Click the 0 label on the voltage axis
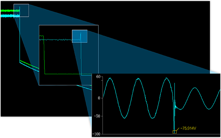The height and width of the screenshot is (138, 221). (99, 98)
